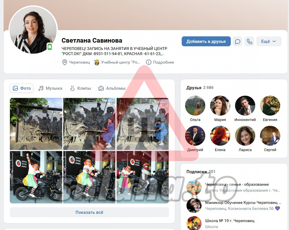Click the message chat bubble icon
The width and height of the screenshot is (289, 230).
[238, 41]
